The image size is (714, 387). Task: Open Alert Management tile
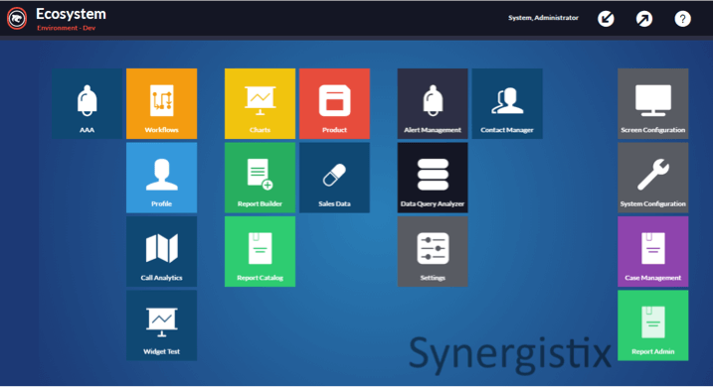coord(433,103)
